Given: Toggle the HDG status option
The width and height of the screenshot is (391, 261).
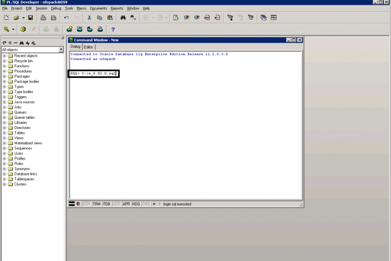Looking at the screenshot, I should [x=136, y=204].
